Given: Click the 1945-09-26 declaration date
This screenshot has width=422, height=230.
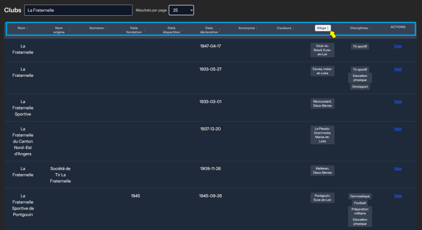Looking at the screenshot, I should 210,196.
